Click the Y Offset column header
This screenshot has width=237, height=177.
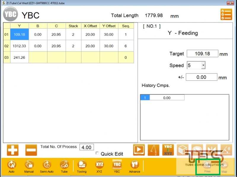(x=109, y=26)
